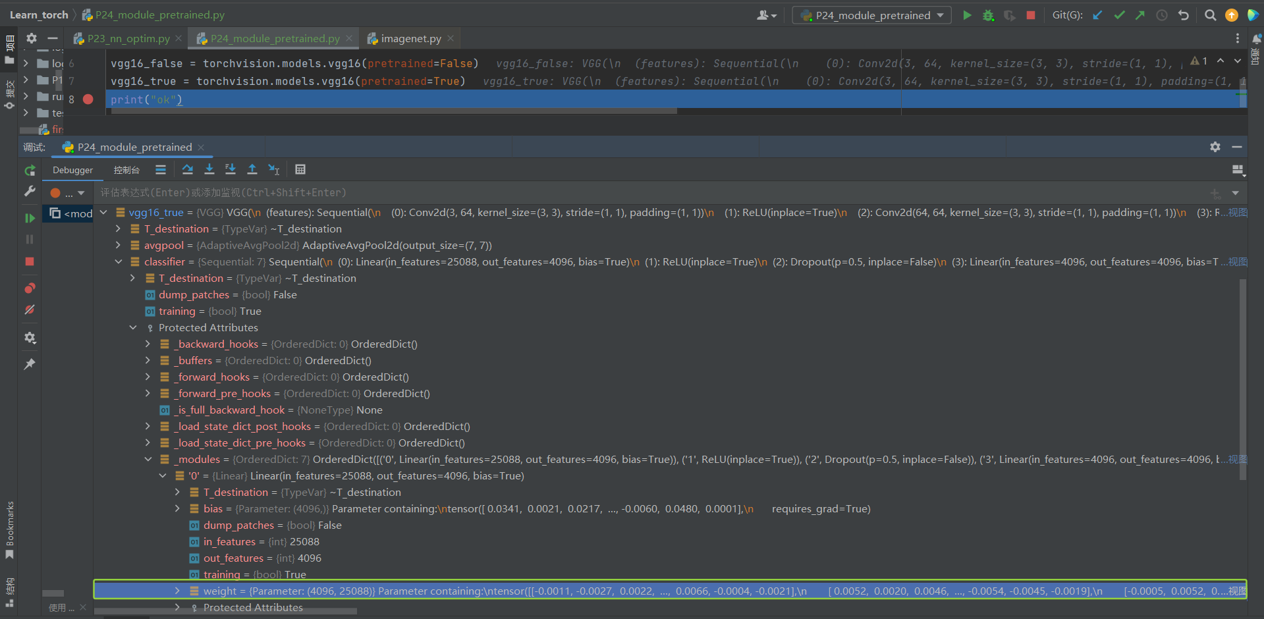Expand the _buffers node
Image resolution: width=1264 pixels, height=619 pixels.
click(148, 361)
